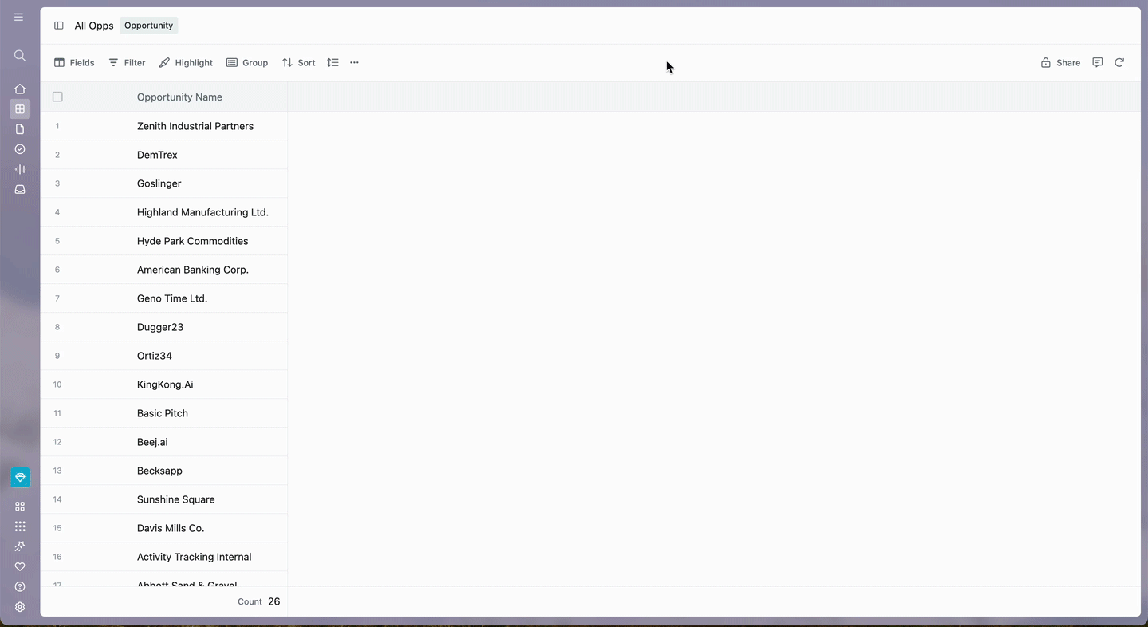Viewport: 1148px width, 627px height.
Task: Open the audio waveform icon in sidebar
Action: click(x=20, y=169)
